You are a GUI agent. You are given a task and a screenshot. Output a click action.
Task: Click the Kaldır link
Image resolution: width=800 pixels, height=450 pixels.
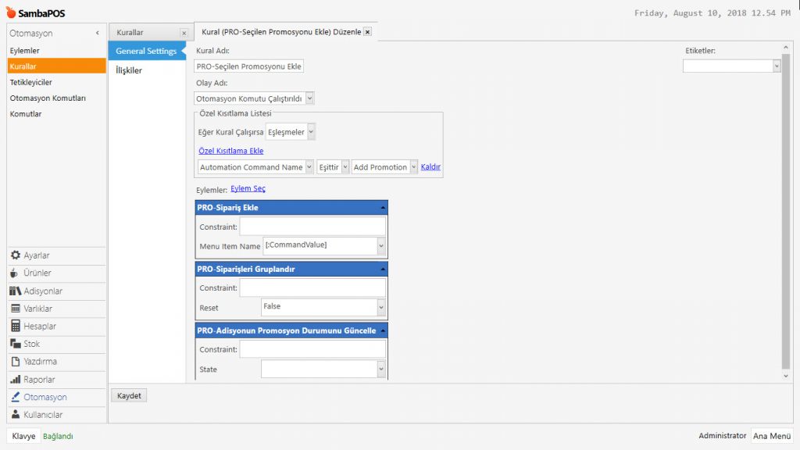point(430,167)
